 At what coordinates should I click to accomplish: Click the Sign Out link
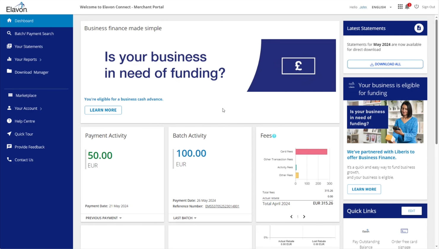[428, 7]
